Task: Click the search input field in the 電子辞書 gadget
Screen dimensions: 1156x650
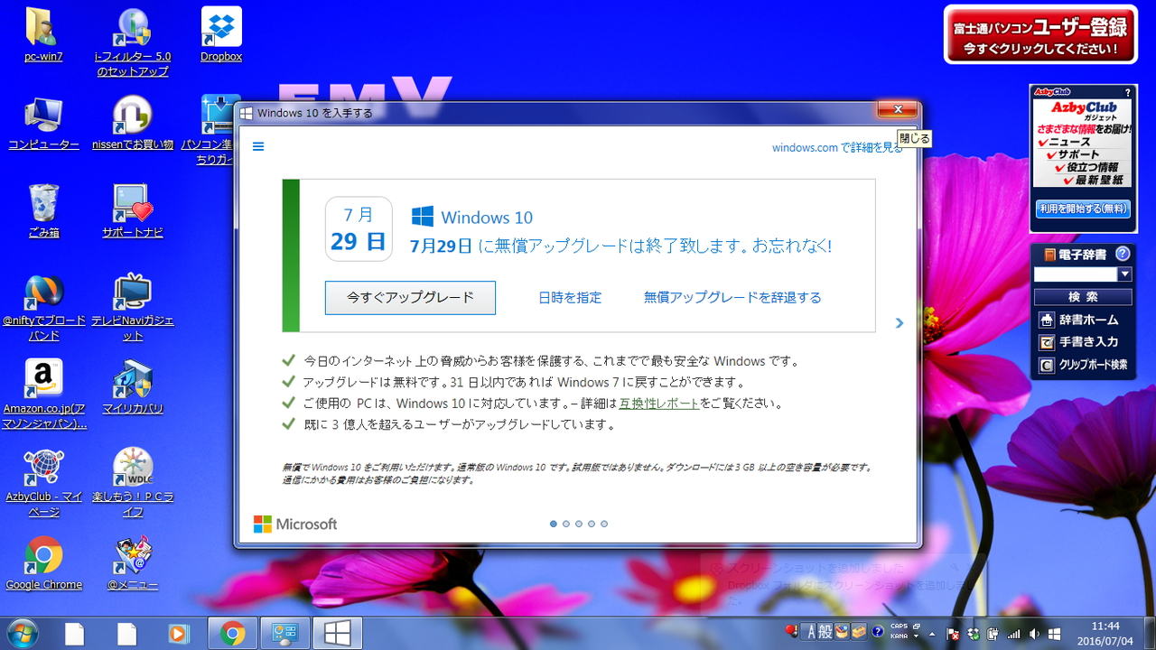Action: (1077, 274)
